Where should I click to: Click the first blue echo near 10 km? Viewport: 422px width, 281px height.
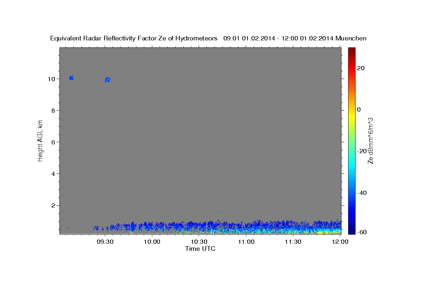tap(71, 78)
